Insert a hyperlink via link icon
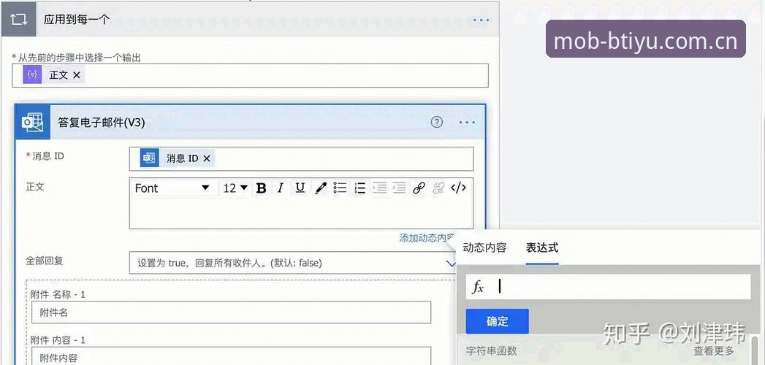The height and width of the screenshot is (365, 765). point(419,188)
